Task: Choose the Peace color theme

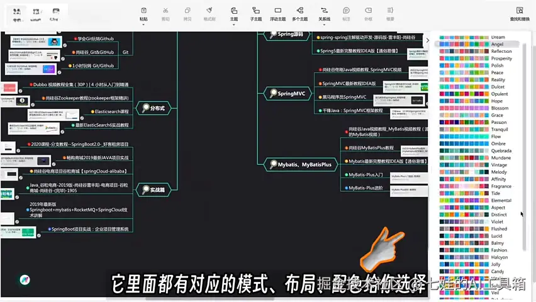Action: [471, 72]
